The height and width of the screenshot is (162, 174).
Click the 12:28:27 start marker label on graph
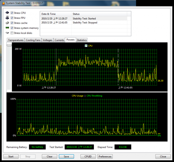click(49, 88)
